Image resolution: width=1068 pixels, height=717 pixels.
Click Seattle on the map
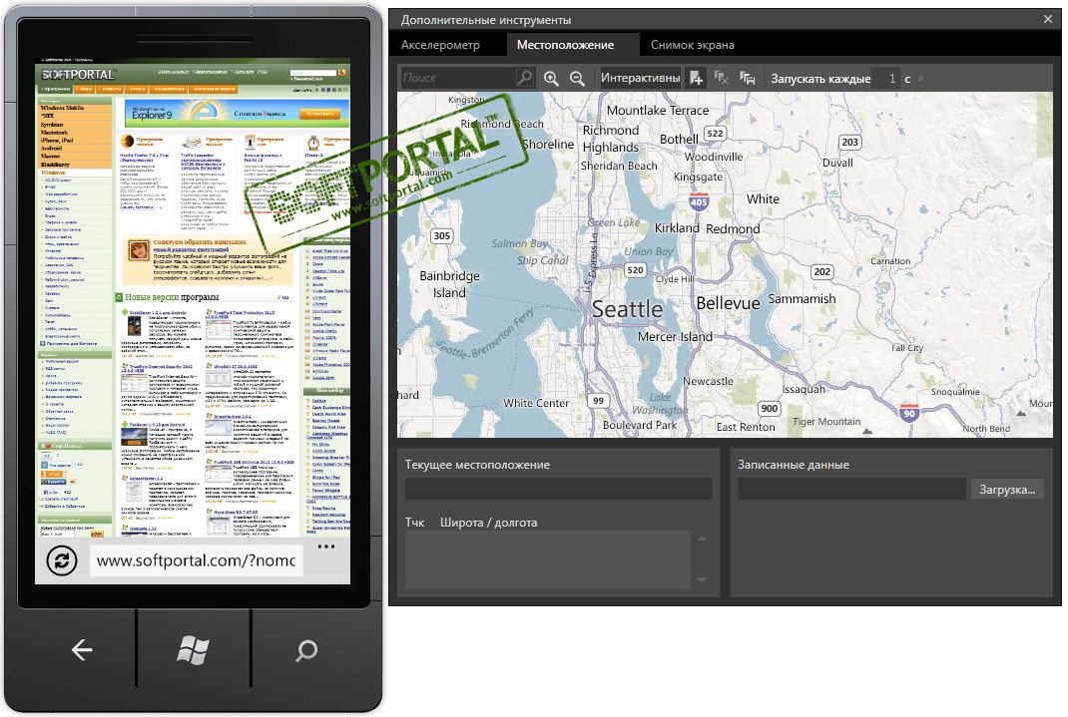627,309
